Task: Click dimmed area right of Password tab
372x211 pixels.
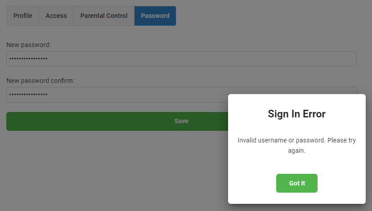Action: pyautogui.click(x=270, y=16)
